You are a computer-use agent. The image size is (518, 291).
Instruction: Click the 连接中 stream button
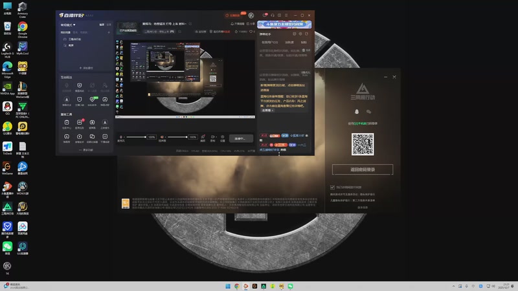coord(241,138)
